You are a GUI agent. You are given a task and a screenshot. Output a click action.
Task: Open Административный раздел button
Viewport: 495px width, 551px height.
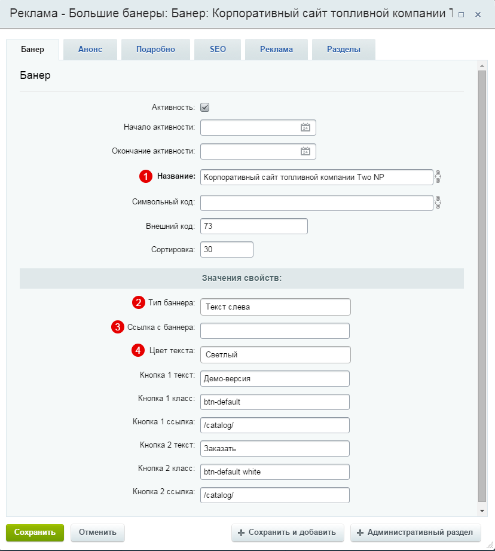pyautogui.click(x=415, y=532)
